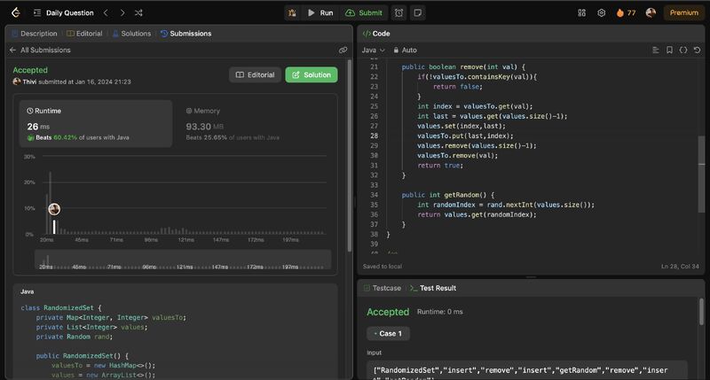Click the 'return true;' line in editor
The image size is (710, 380).
click(x=440, y=166)
